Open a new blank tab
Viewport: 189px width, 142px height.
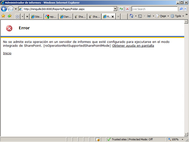[124, 17]
